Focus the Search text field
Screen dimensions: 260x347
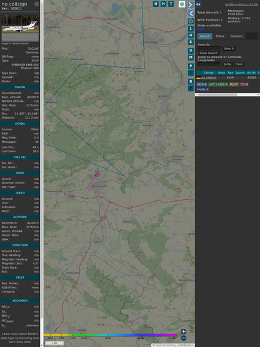(209, 48)
